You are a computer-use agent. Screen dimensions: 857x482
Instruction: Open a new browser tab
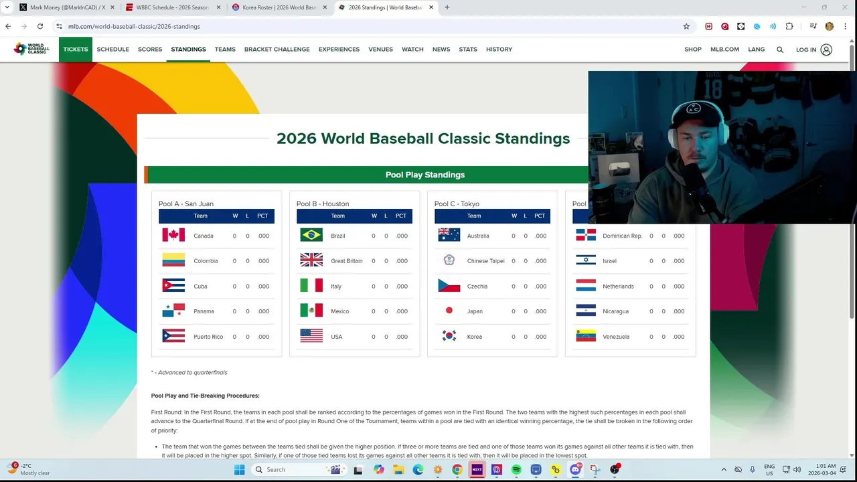click(447, 7)
